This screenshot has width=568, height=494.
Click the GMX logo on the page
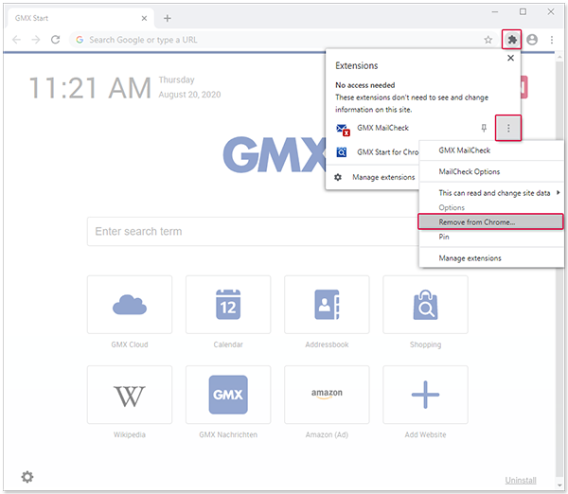coord(275,154)
